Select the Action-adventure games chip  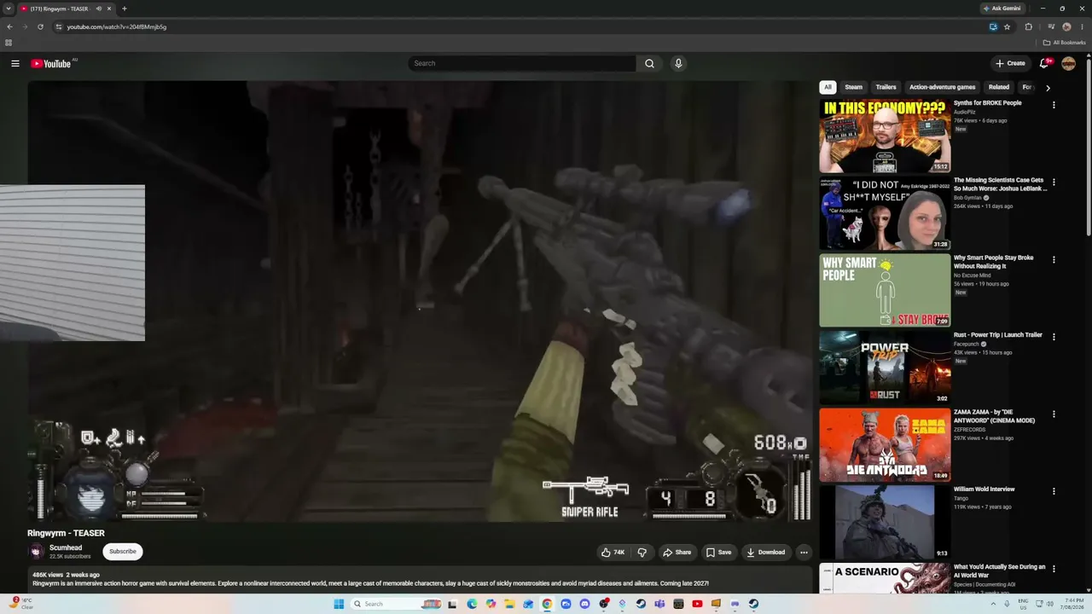tap(943, 87)
